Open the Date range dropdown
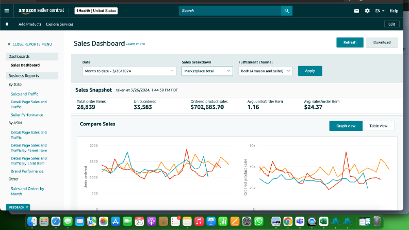This screenshot has width=409, height=230. [x=129, y=71]
